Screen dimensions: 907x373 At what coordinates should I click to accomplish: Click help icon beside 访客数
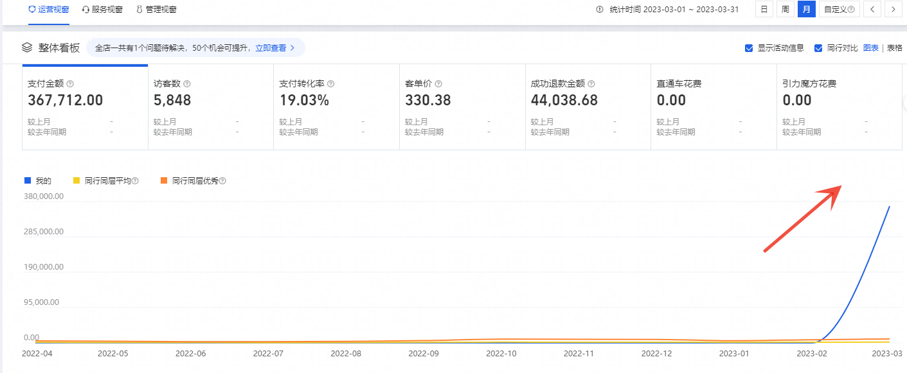[187, 84]
